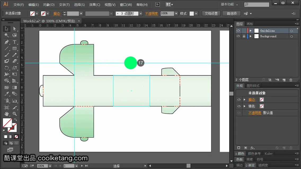Screen dimensions: 301x169
Task: Select the Eyedropper tool
Action: 7,94
